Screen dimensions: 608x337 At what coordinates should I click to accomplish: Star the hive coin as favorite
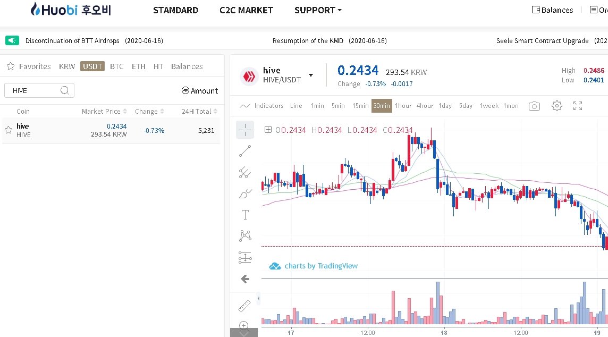click(9, 130)
